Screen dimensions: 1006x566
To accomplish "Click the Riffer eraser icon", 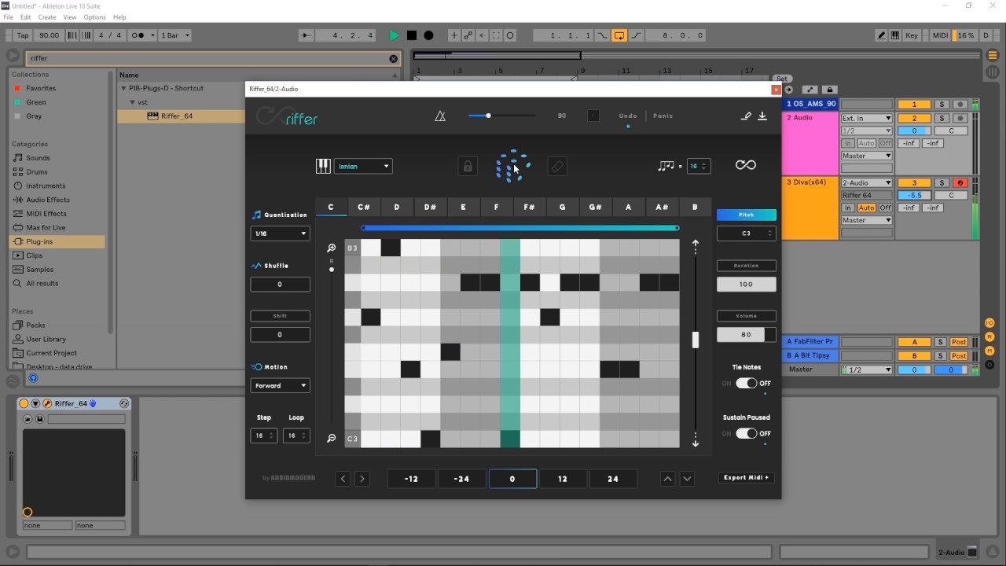I will [x=556, y=166].
